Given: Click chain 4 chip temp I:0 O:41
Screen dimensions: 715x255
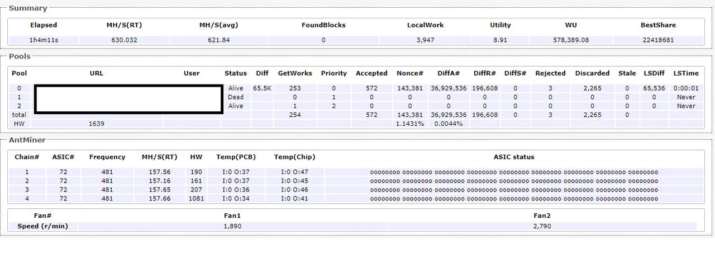Looking at the screenshot, I should (294, 199).
